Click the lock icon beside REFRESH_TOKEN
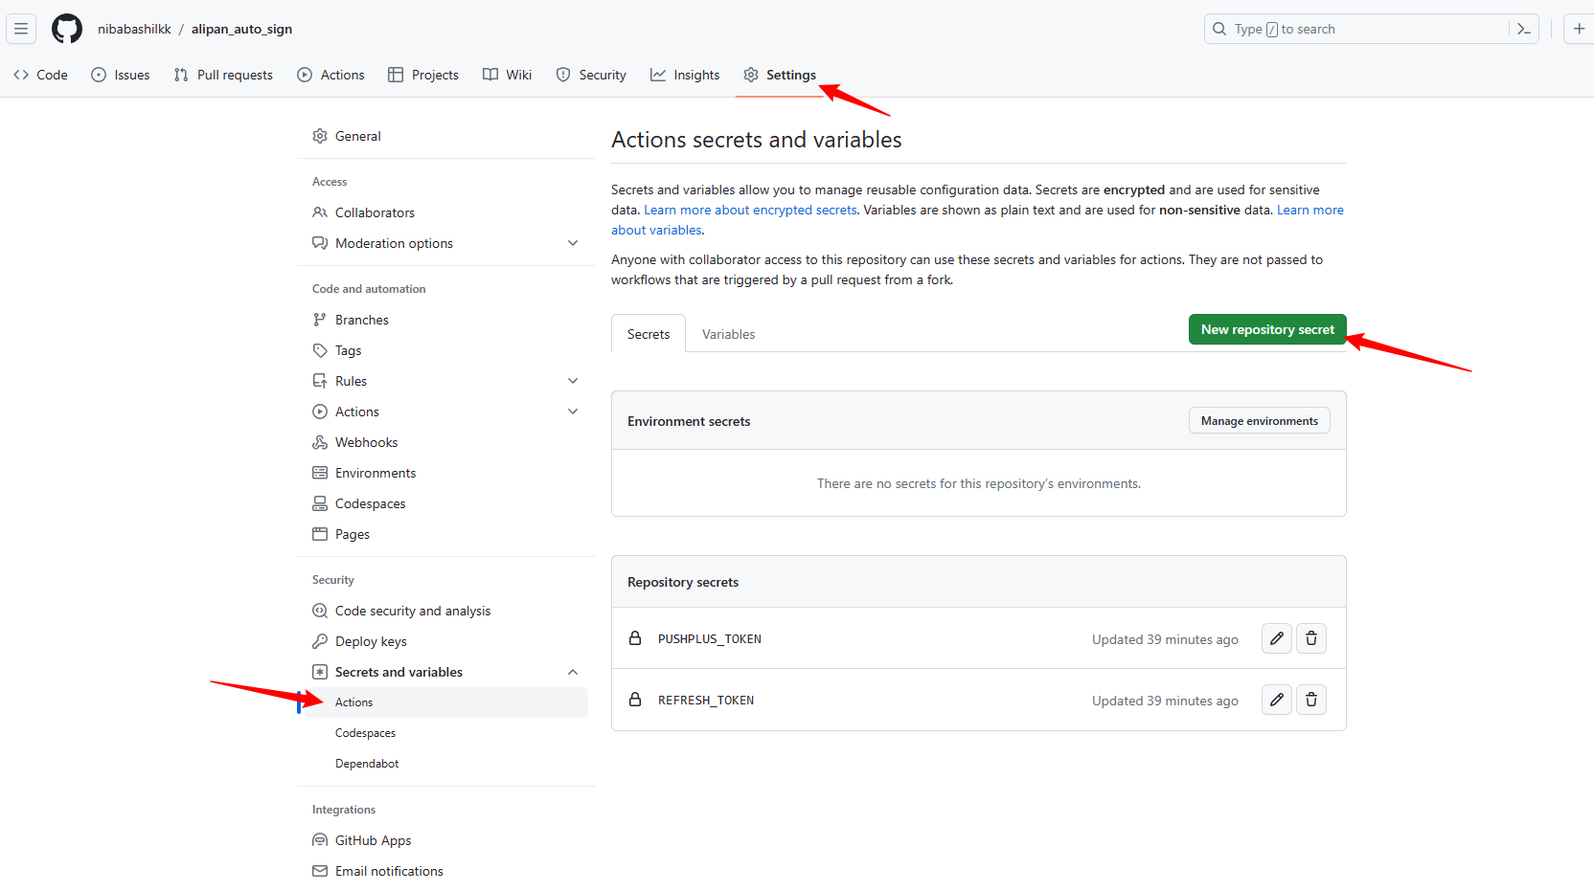The height and width of the screenshot is (891, 1594). click(635, 700)
